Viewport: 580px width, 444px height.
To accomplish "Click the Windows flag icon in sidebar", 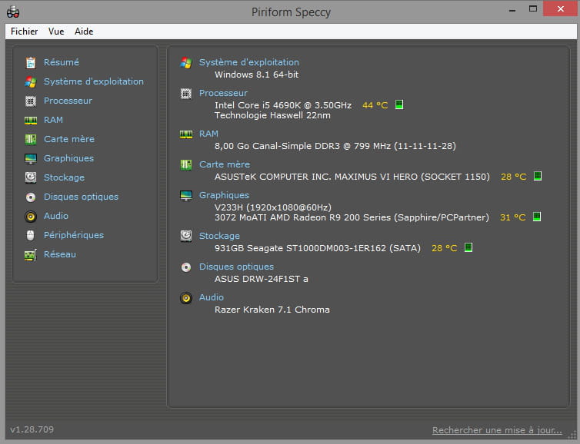I will [x=31, y=81].
